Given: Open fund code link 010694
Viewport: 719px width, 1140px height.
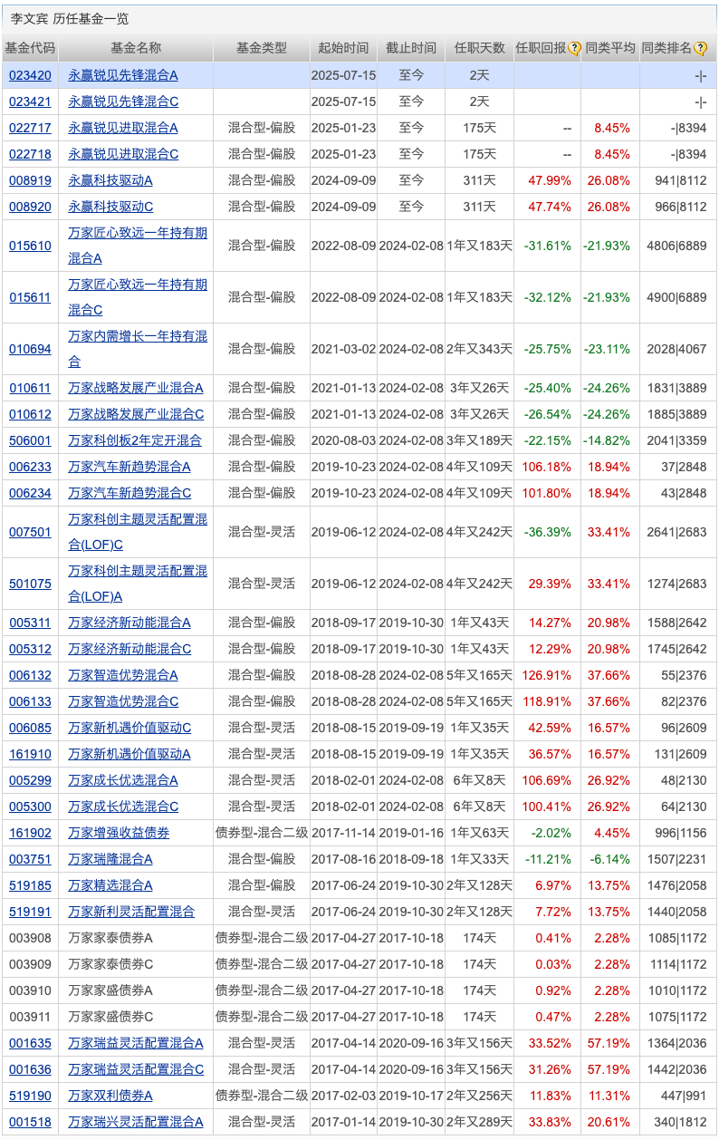Looking at the screenshot, I should tap(30, 349).
